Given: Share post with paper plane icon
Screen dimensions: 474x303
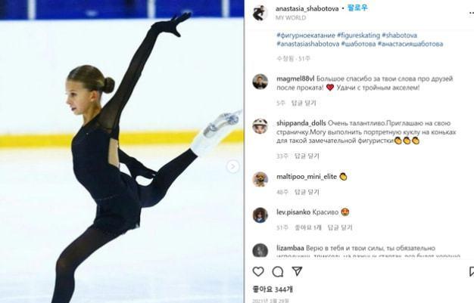Looking at the screenshot, I should point(297,271).
